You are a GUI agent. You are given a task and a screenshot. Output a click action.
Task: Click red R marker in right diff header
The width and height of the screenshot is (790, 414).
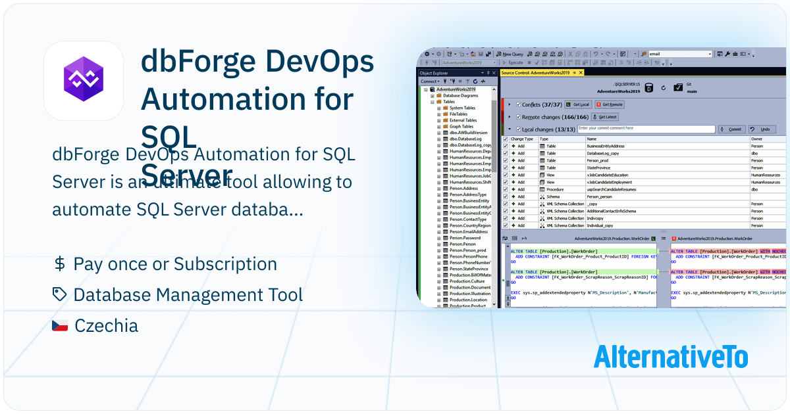pos(674,239)
